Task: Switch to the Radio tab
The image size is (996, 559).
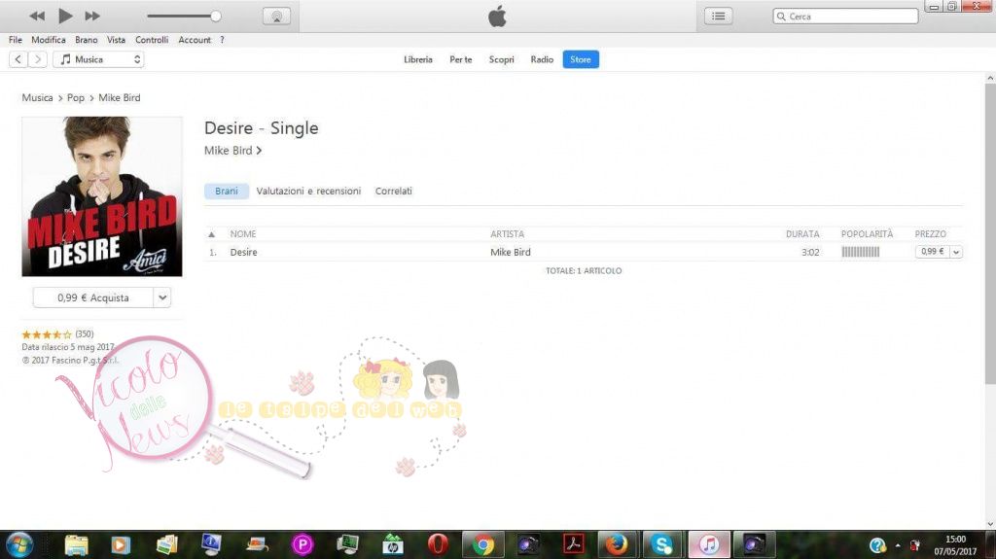Action: pyautogui.click(x=542, y=59)
